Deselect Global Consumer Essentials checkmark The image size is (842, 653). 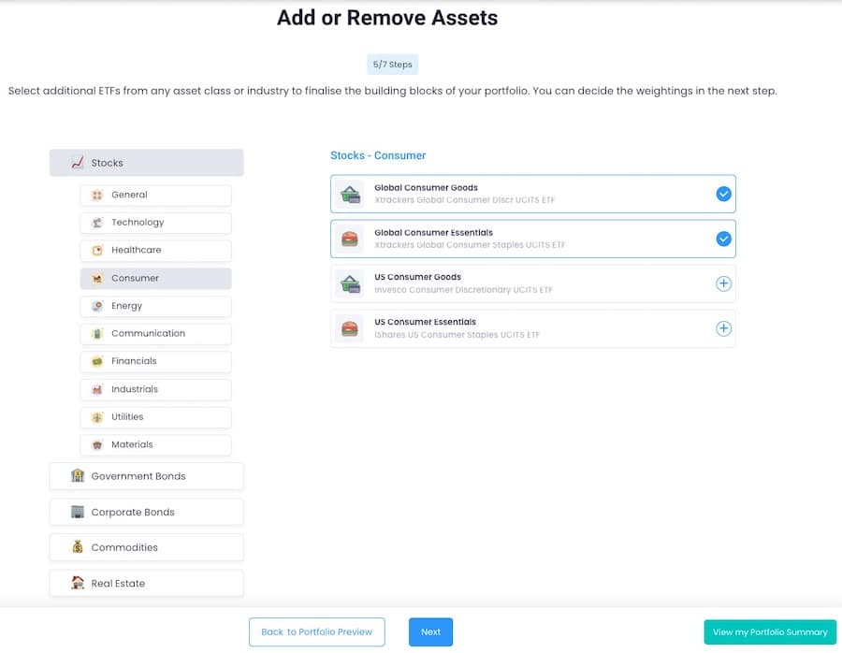point(723,239)
